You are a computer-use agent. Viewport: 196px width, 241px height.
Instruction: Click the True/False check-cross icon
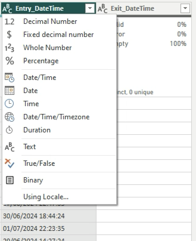click(10, 163)
